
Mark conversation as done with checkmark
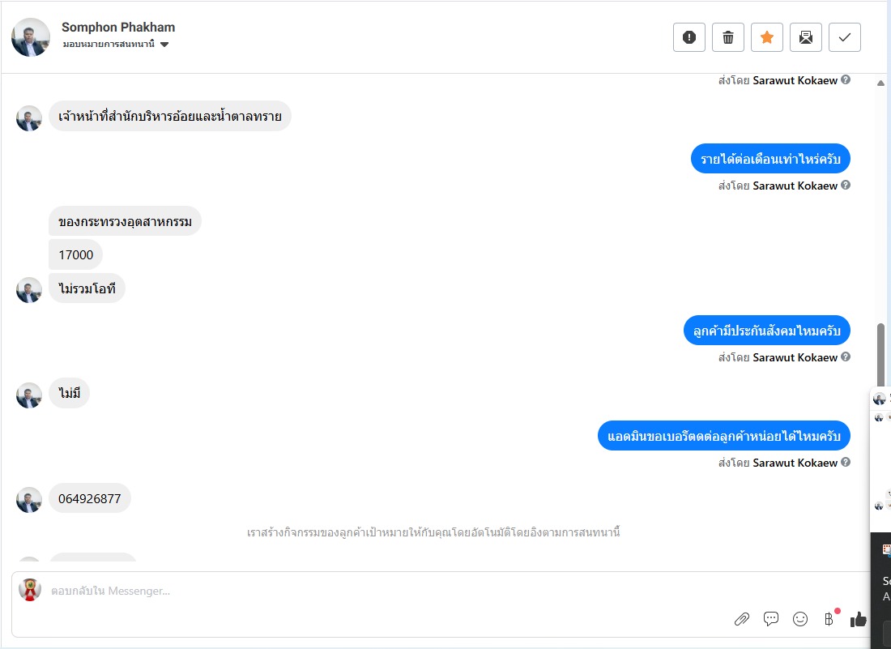(845, 37)
